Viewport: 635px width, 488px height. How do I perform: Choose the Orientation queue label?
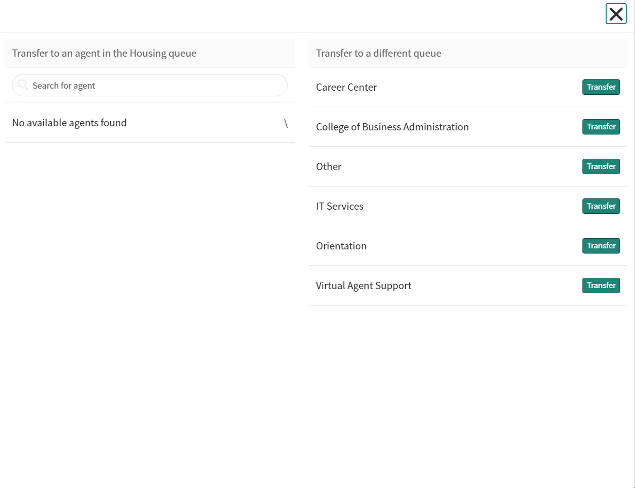click(x=341, y=246)
